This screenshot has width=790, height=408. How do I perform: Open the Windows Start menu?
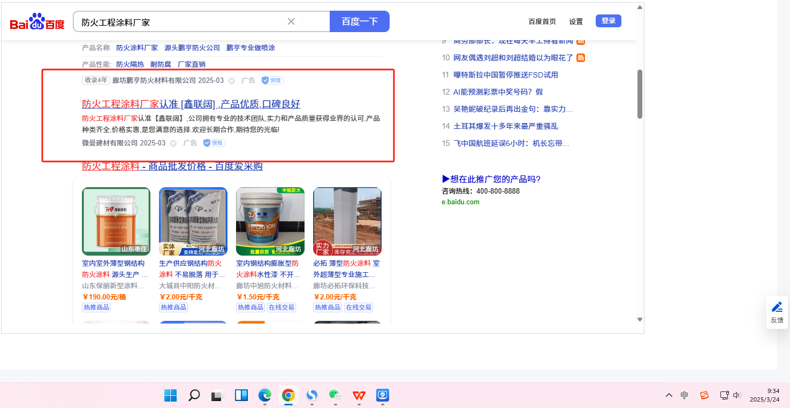[171, 395]
